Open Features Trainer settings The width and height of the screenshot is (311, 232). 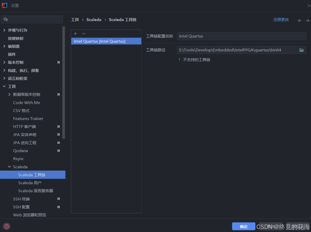(x=28, y=118)
